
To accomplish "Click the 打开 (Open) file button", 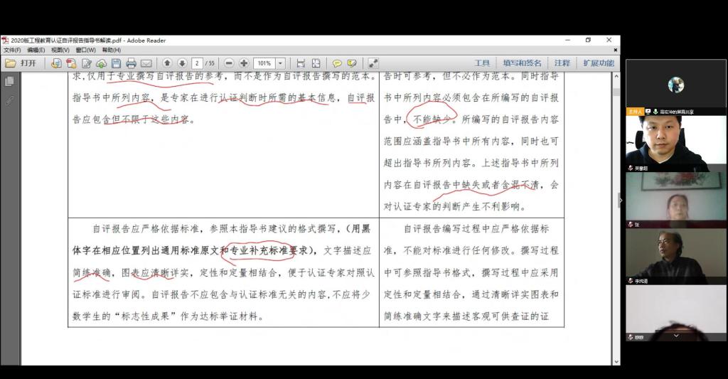I will (x=21, y=63).
